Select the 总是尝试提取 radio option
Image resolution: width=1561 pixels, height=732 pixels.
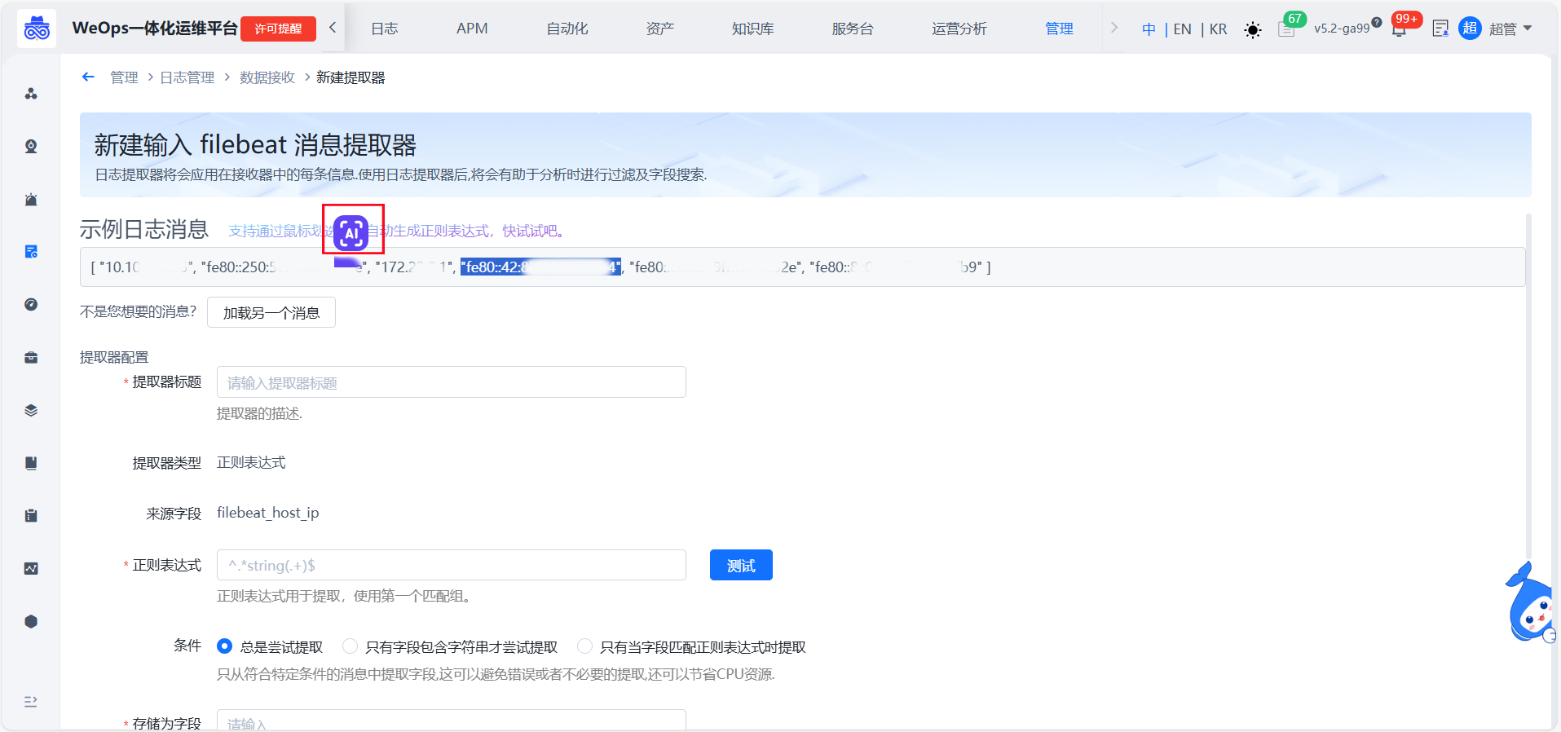point(224,646)
